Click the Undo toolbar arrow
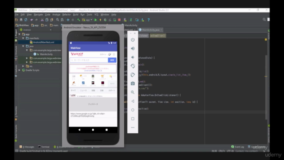284x160 pixels. pyautogui.click(x=32, y=20)
